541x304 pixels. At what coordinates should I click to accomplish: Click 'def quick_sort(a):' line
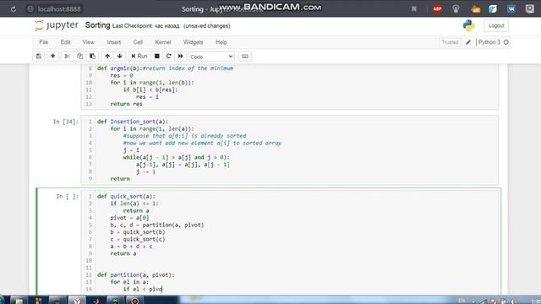coord(126,197)
